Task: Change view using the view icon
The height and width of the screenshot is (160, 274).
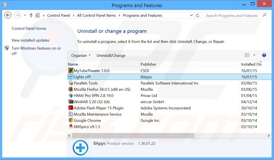Action: (x=247, y=55)
